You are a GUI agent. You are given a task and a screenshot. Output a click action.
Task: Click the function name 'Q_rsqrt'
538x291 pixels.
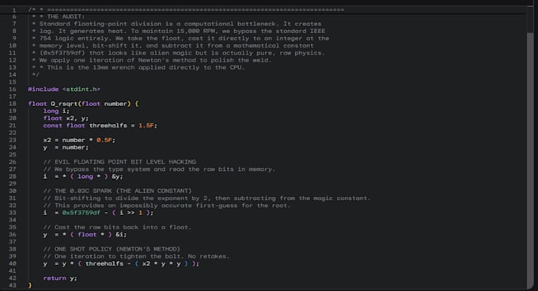tap(64, 104)
